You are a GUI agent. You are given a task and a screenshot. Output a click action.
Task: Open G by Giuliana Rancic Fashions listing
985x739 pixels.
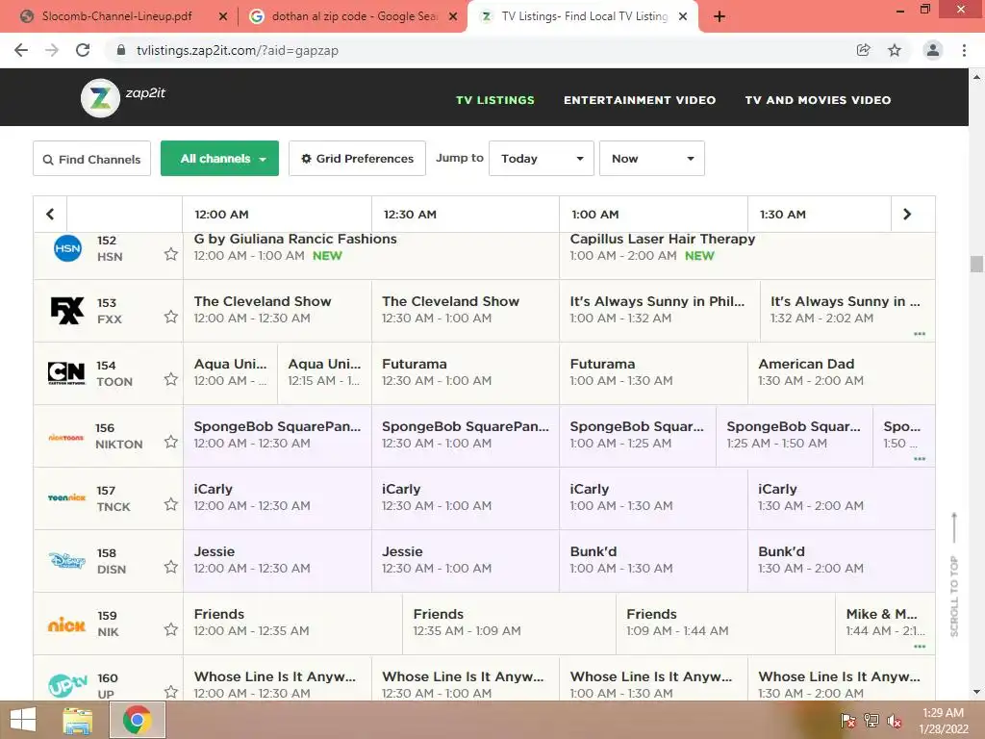[370, 255]
